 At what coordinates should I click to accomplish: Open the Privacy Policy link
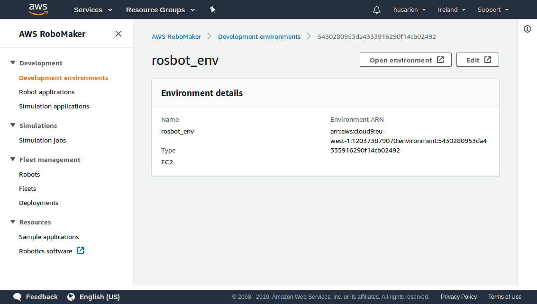pos(459,297)
